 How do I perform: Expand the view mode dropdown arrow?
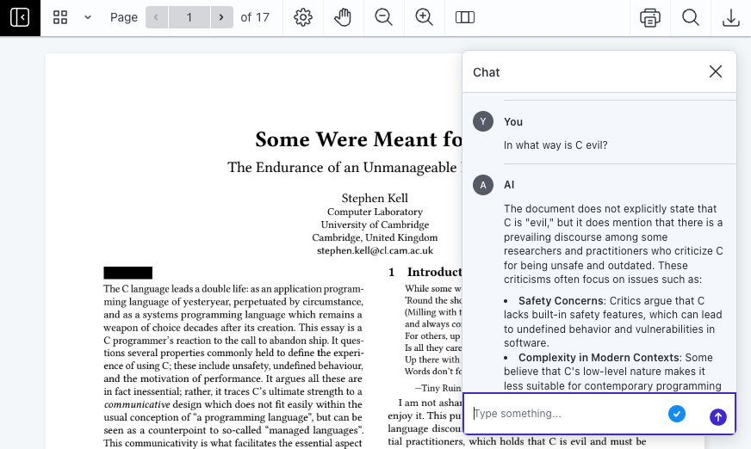coord(88,18)
